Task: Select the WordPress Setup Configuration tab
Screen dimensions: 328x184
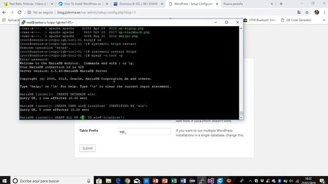Action: [x=193, y=4]
